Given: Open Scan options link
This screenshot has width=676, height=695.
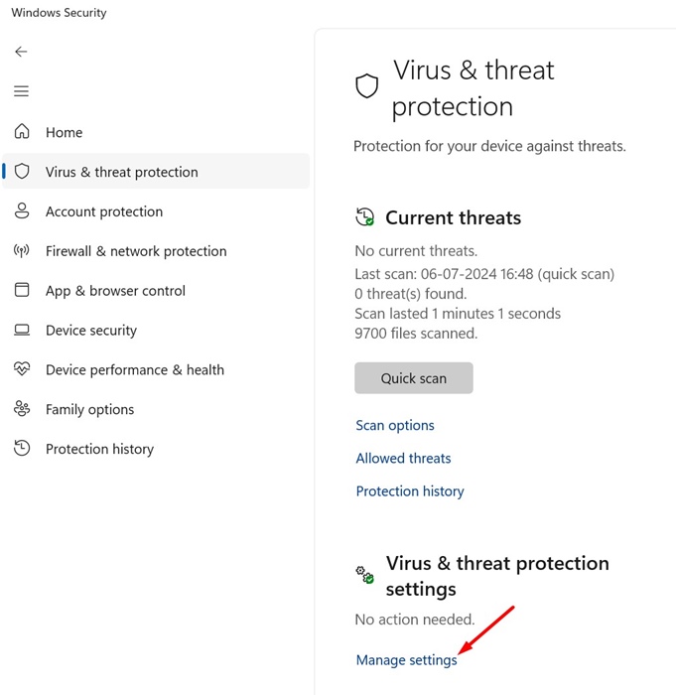Looking at the screenshot, I should tap(395, 425).
